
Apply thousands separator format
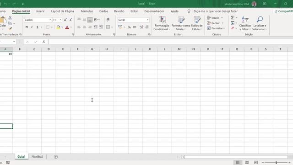point(135,27)
